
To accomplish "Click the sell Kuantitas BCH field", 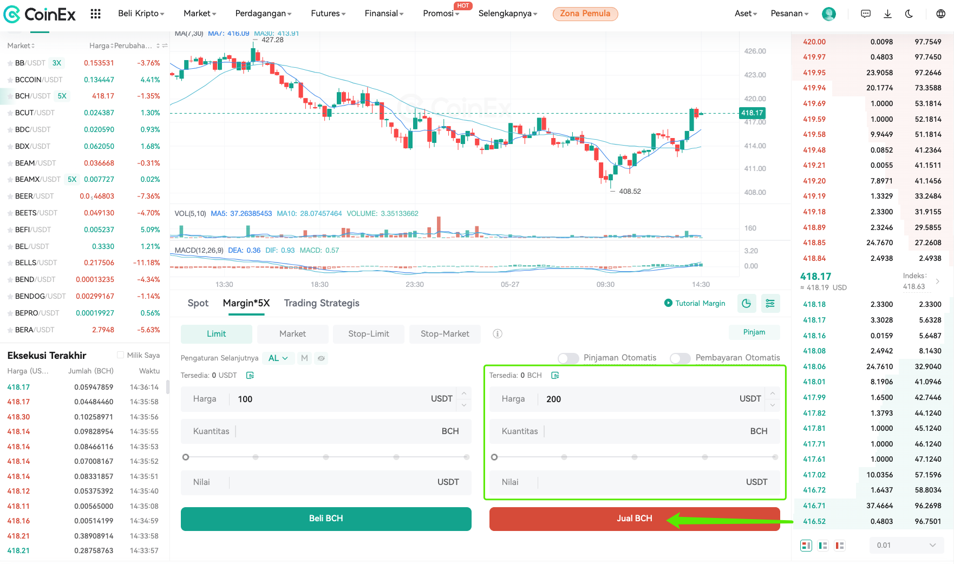I will (635, 431).
